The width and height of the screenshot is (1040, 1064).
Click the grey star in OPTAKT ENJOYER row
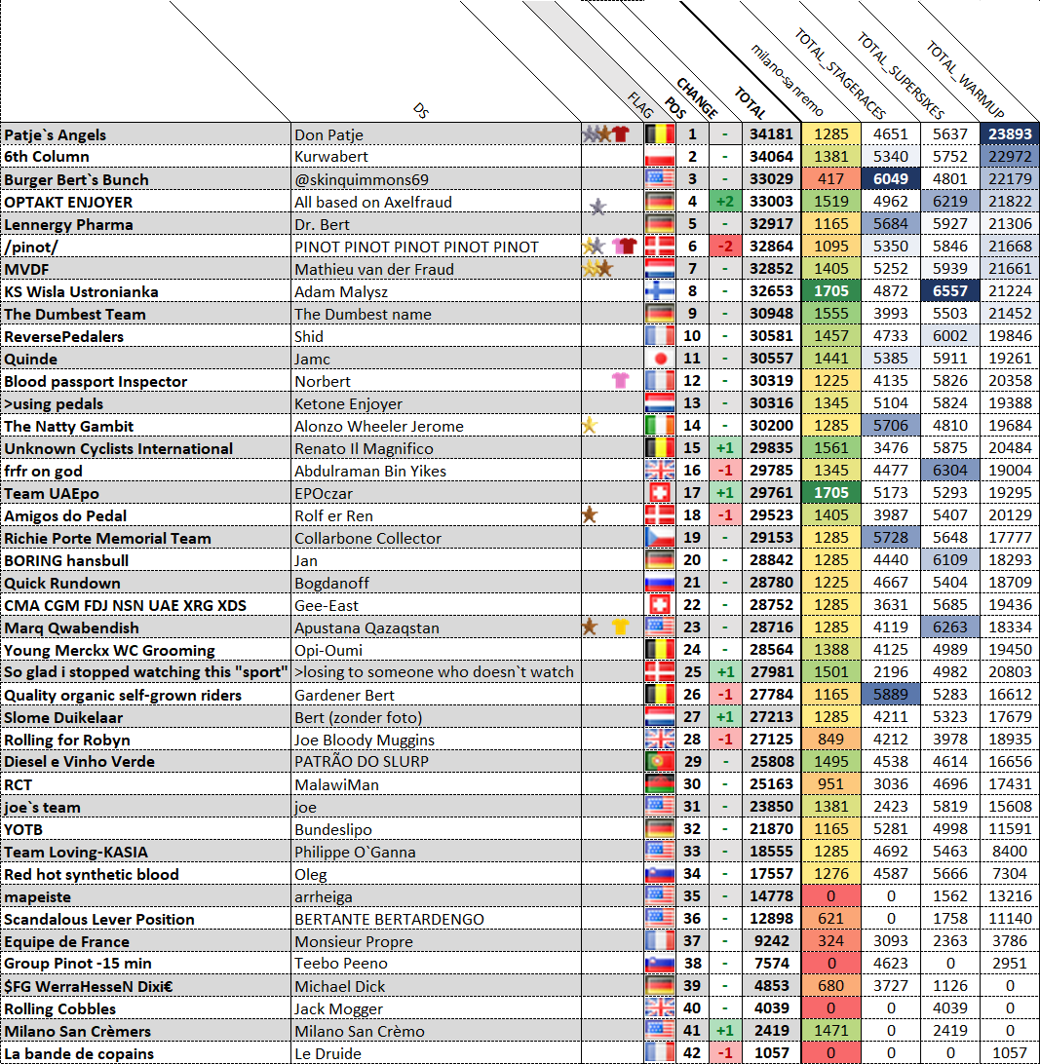597,207
